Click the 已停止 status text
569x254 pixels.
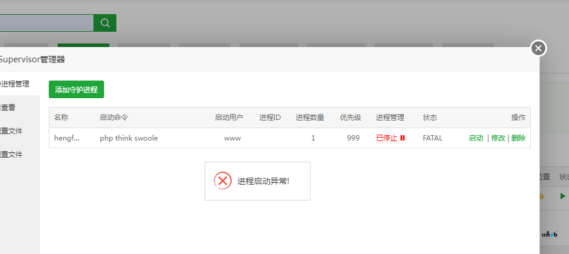click(x=387, y=138)
